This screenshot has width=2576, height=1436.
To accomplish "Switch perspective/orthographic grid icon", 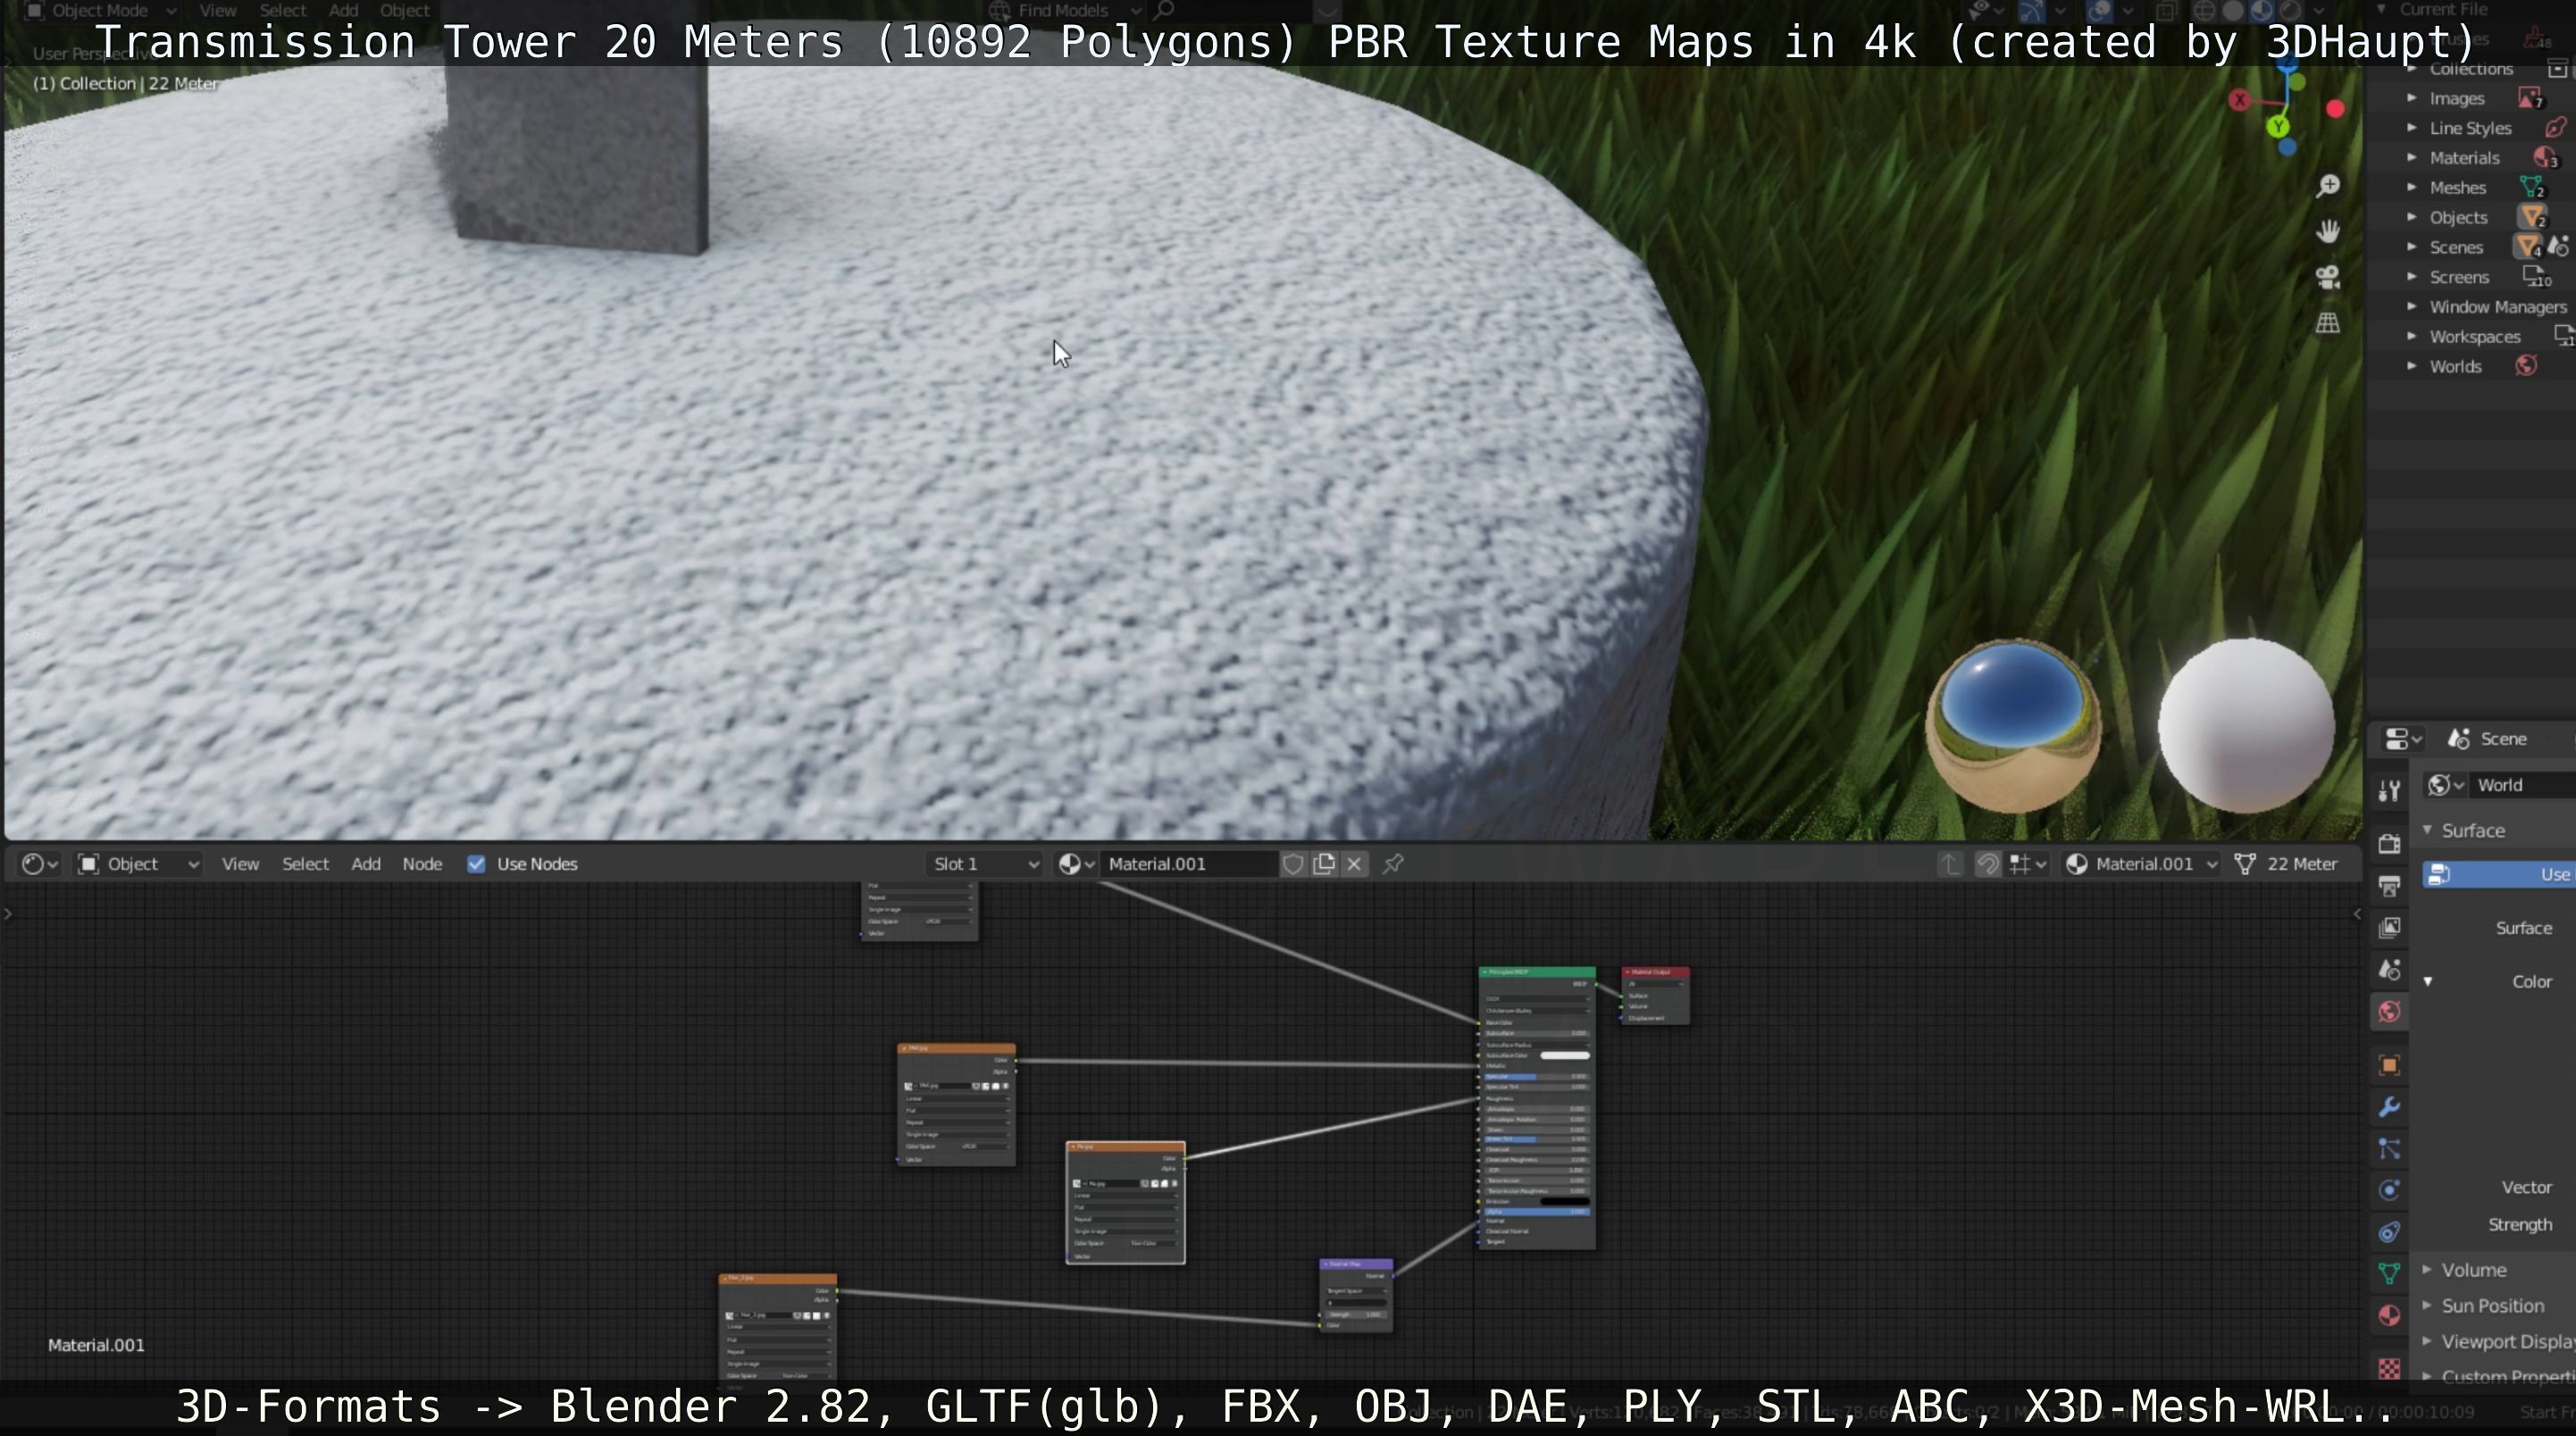I will 2328,323.
